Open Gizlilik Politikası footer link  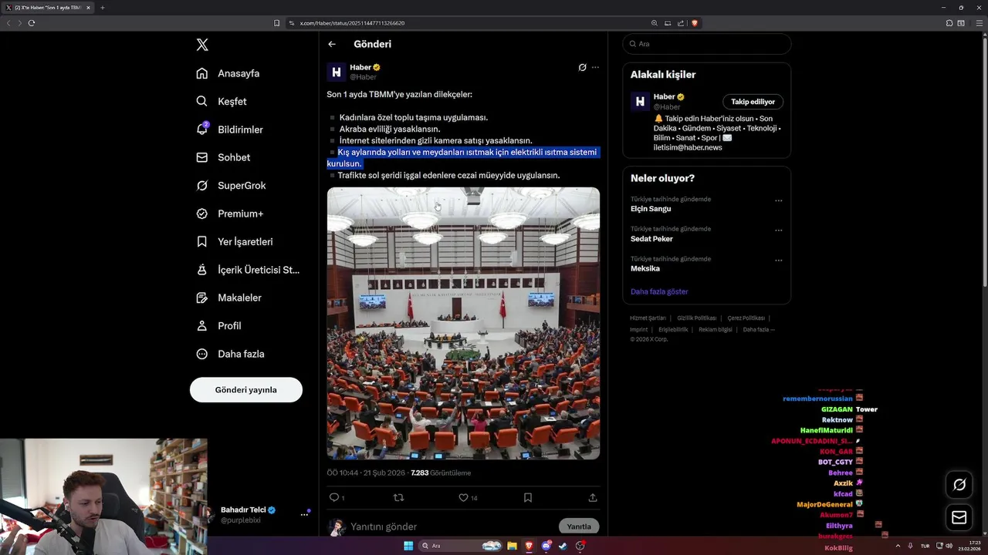(x=697, y=318)
